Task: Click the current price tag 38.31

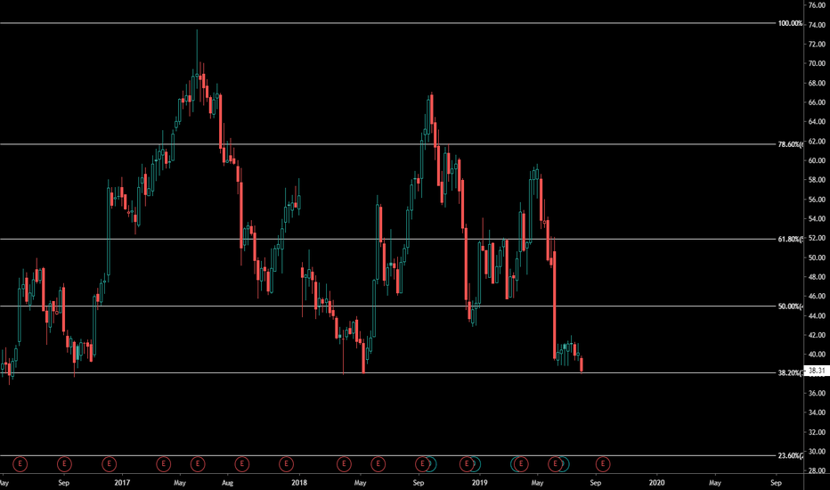Action: point(817,371)
